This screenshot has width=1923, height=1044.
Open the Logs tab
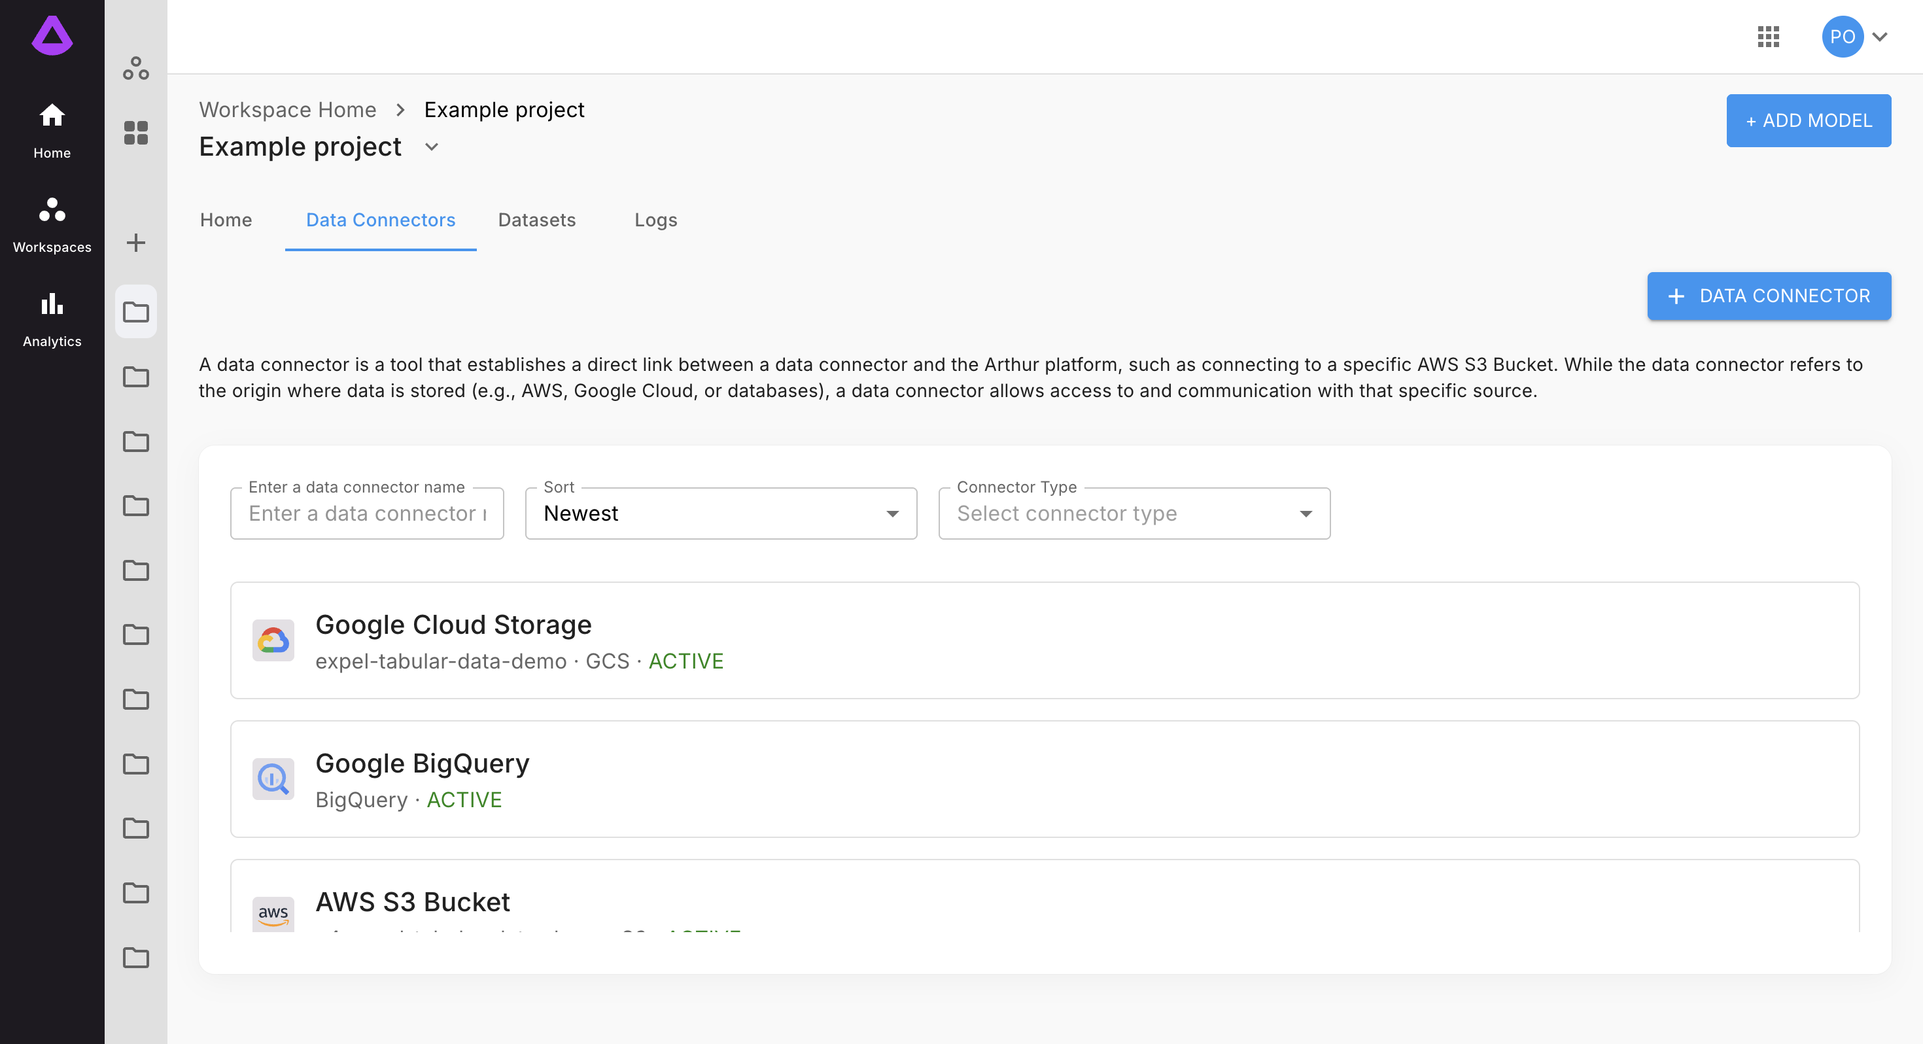[655, 220]
